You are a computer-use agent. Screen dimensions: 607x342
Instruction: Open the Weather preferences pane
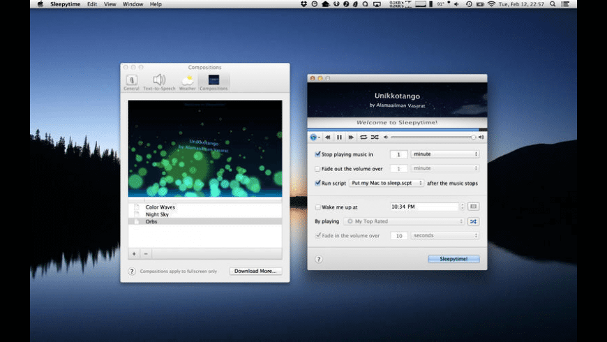pos(187,82)
